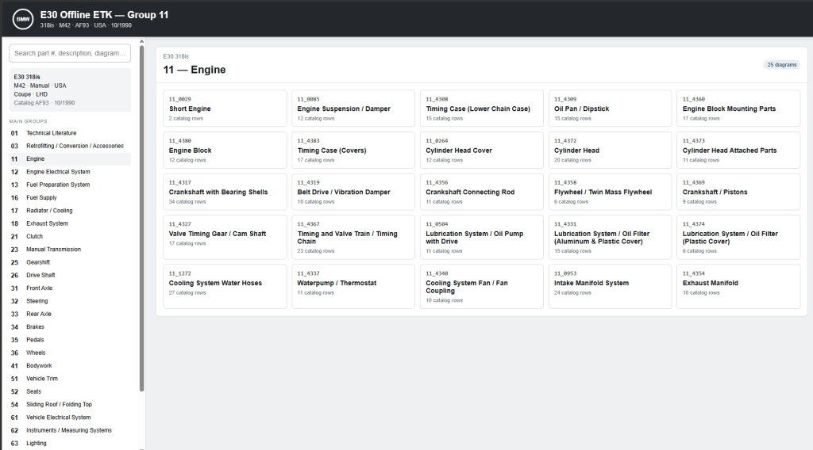Viewport: 813px width, 450px height.
Task: Open Flywheel / Twin Mass Flywheel card
Action: pos(610,192)
